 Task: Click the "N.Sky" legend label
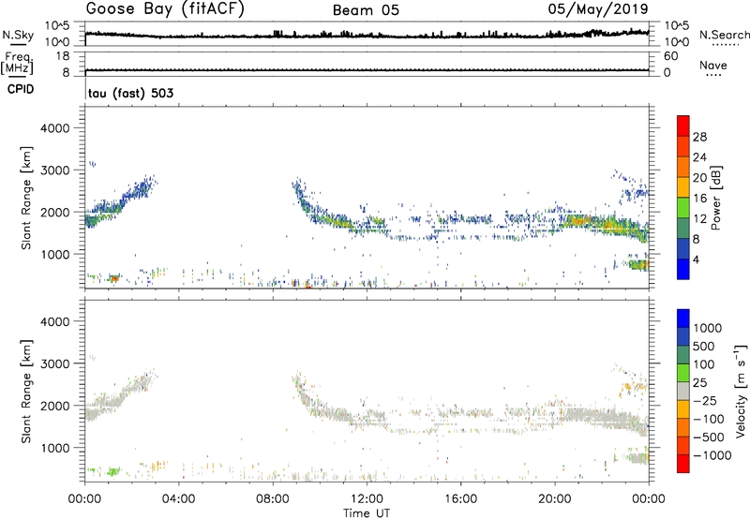(18, 35)
